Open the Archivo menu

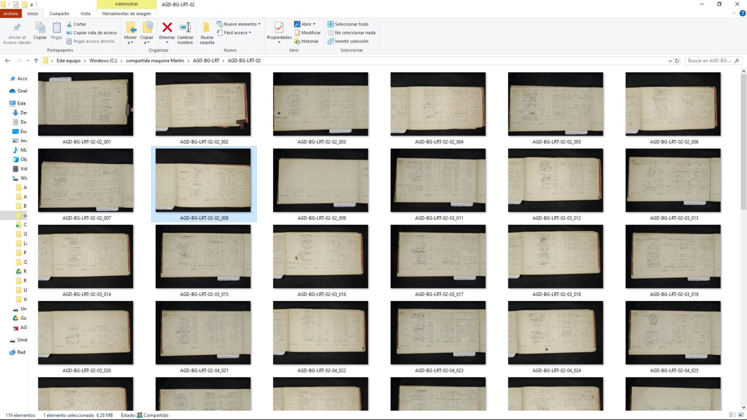(11, 14)
